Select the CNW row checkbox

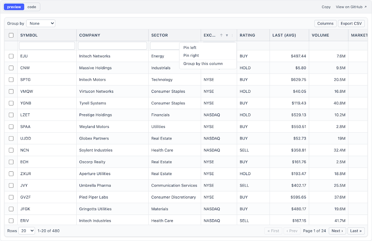[11, 68]
